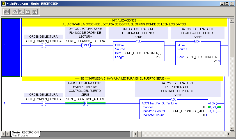236x139 pixels.
Task: Click the vertical scrollbar thumb
Action: click(x=232, y=40)
